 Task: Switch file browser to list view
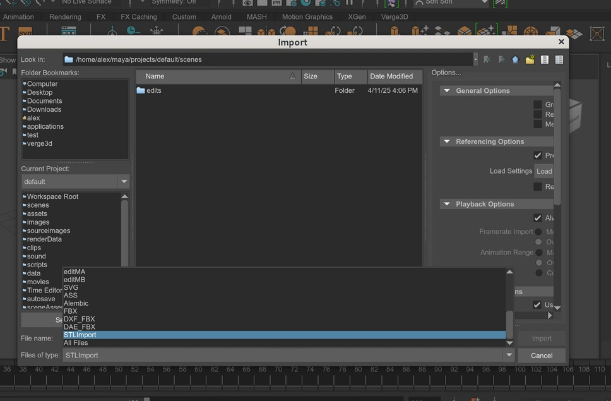544,59
